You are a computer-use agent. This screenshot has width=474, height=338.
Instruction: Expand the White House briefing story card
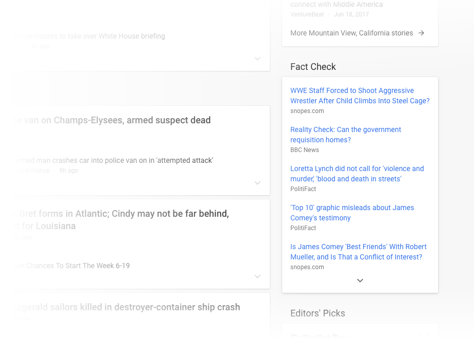click(258, 59)
